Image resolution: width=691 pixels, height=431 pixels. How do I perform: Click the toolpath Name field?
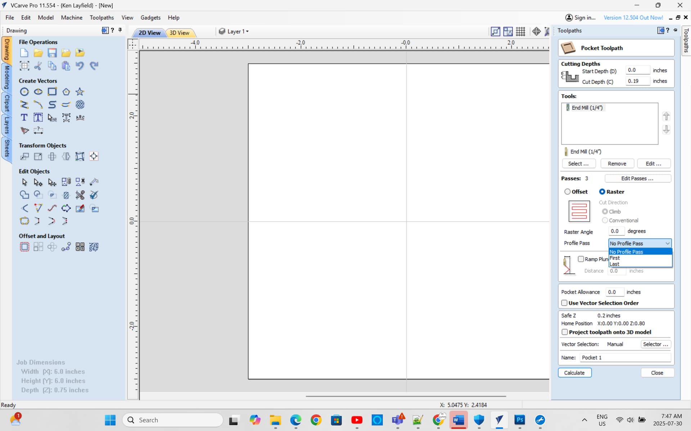click(x=625, y=357)
